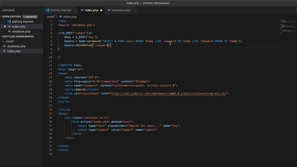Click the div class="container mt-5" line
The width and height of the screenshot is (297, 167).
pyautogui.click(x=87, y=117)
